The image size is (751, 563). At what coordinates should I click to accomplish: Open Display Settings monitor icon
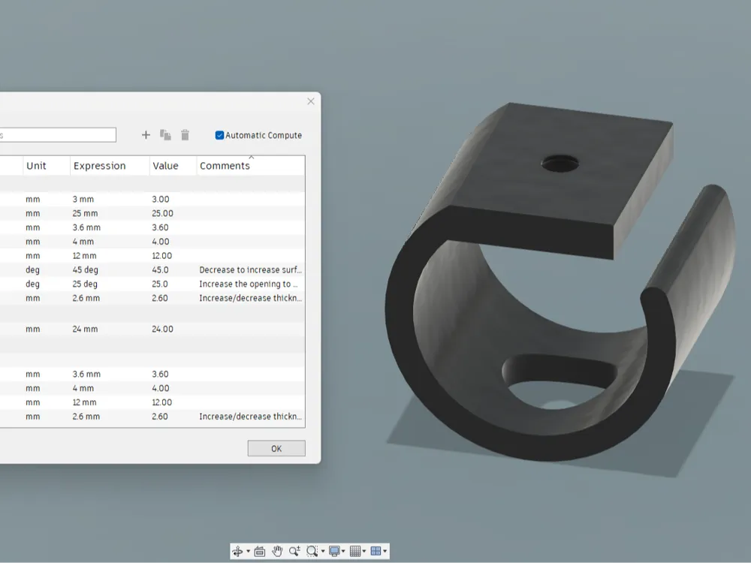point(334,551)
